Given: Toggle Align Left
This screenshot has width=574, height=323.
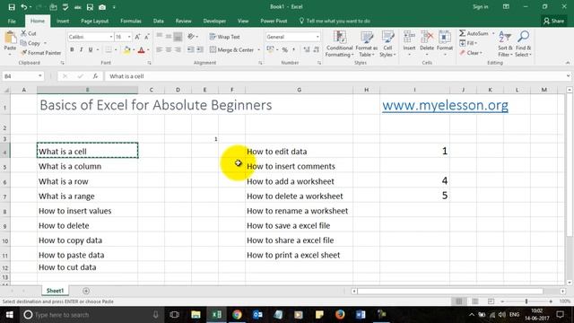Looking at the screenshot, I should pos(160,50).
